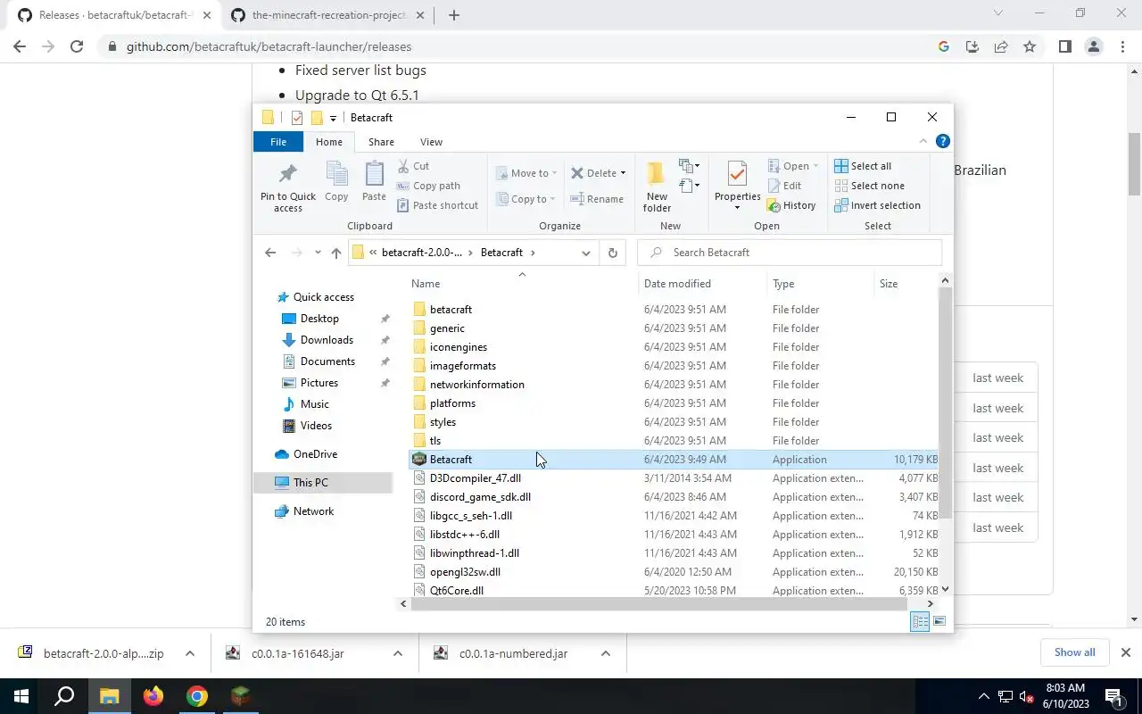Click Chrome reload page button
The image size is (1142, 714).
tap(77, 46)
